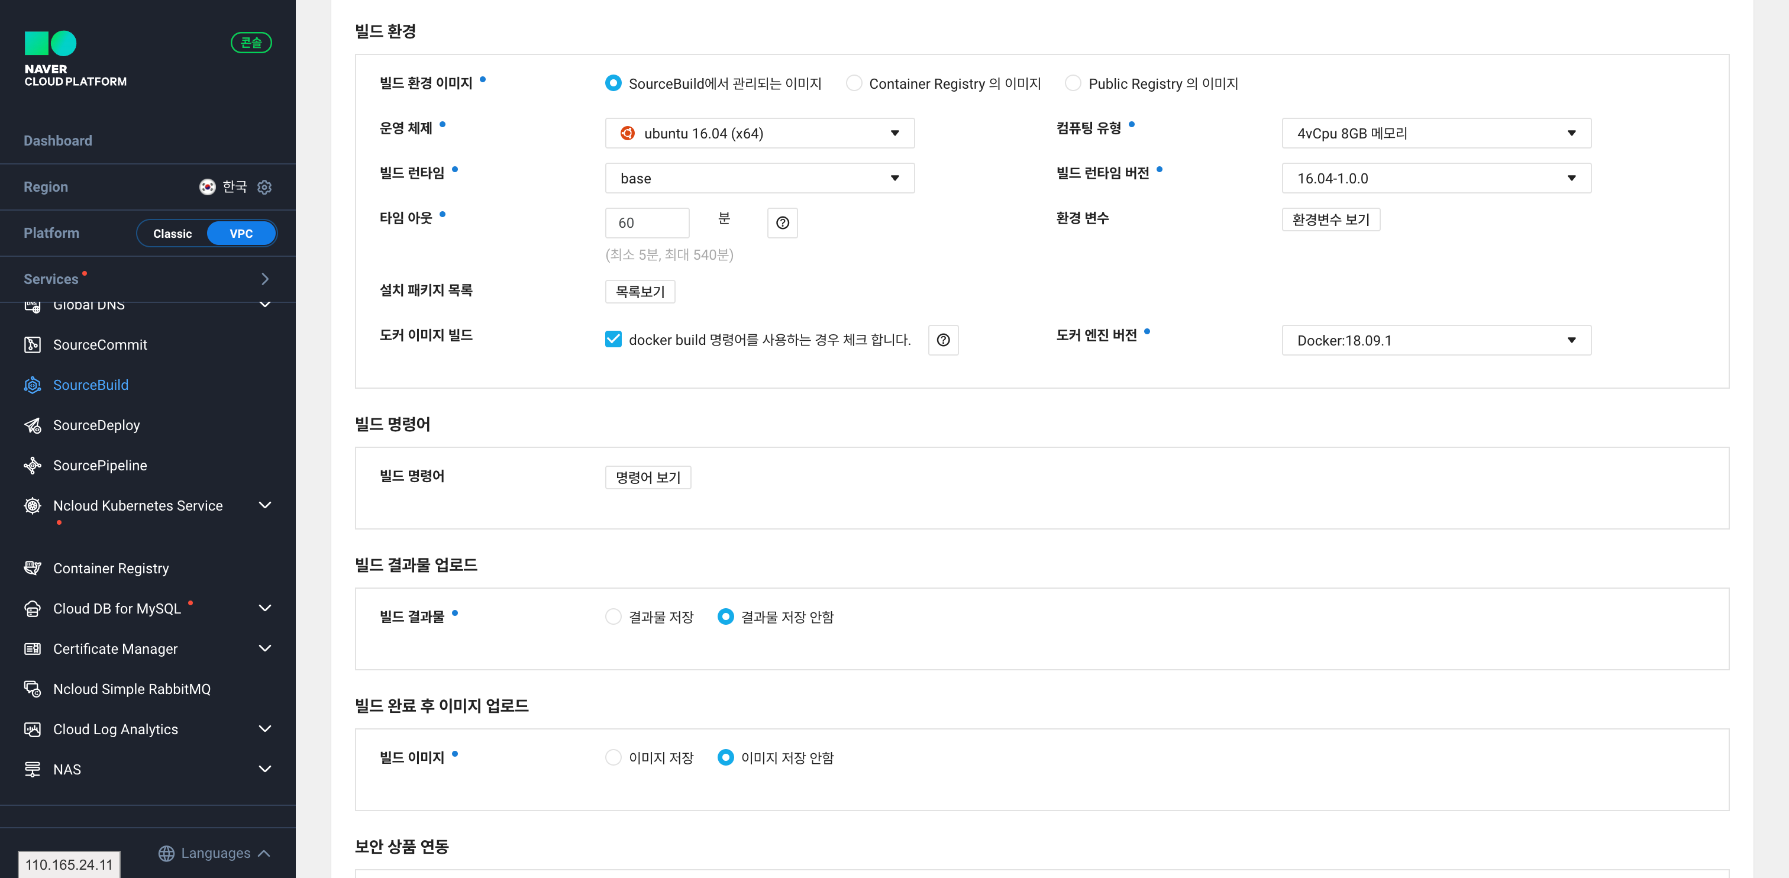Expand the Ncloud Kubernetes Service menu
1789x878 pixels.
[264, 506]
